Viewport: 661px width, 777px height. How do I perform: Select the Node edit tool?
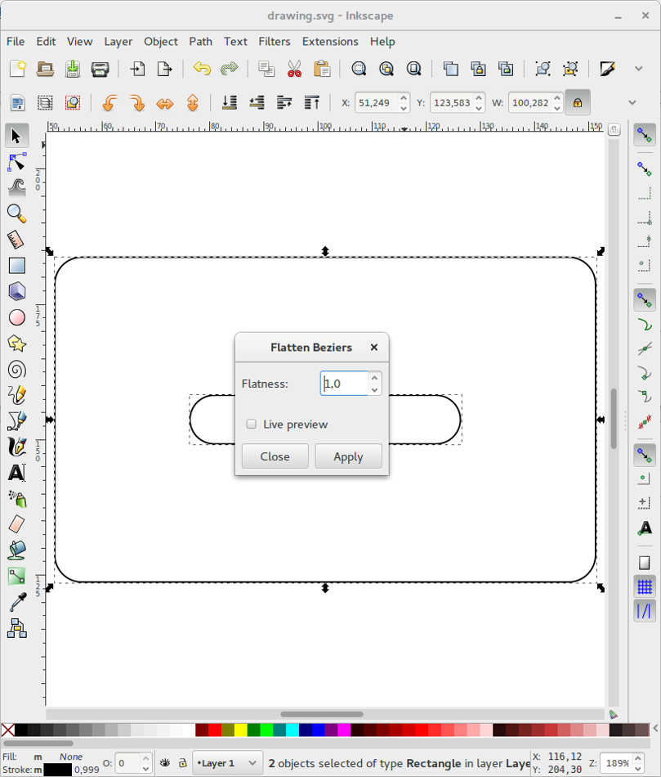coord(17,162)
